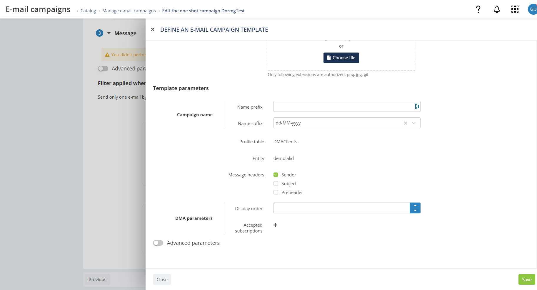
Task: Open the applications grid menu
Action: [x=515, y=9]
